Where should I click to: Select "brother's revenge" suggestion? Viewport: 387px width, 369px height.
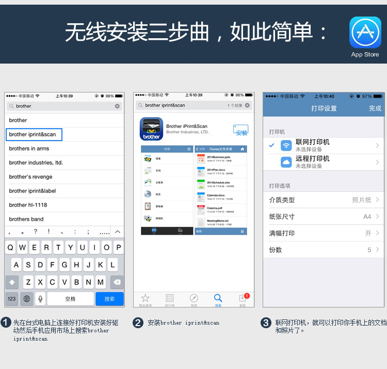click(x=64, y=177)
